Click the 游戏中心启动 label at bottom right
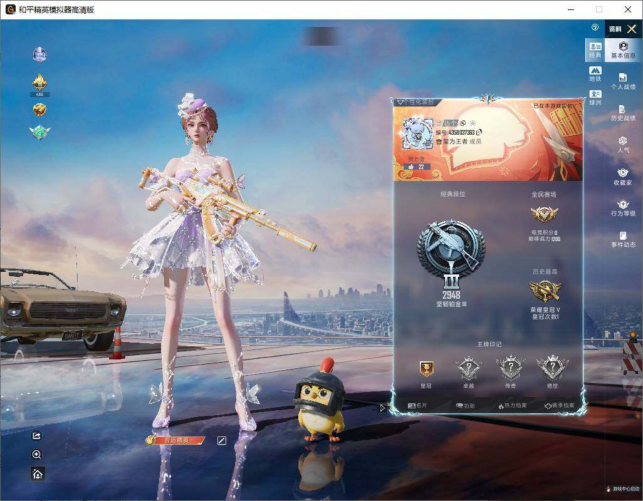The image size is (643, 501). 626,488
